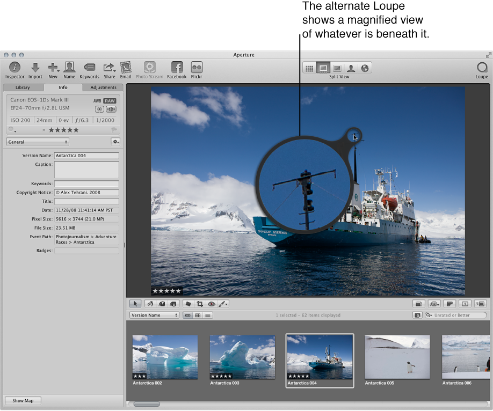
Task: Click the Flickr upload icon
Action: click(x=197, y=68)
